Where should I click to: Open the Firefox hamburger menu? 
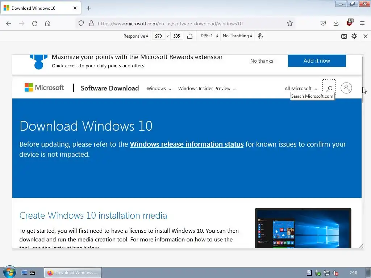[x=362, y=23]
